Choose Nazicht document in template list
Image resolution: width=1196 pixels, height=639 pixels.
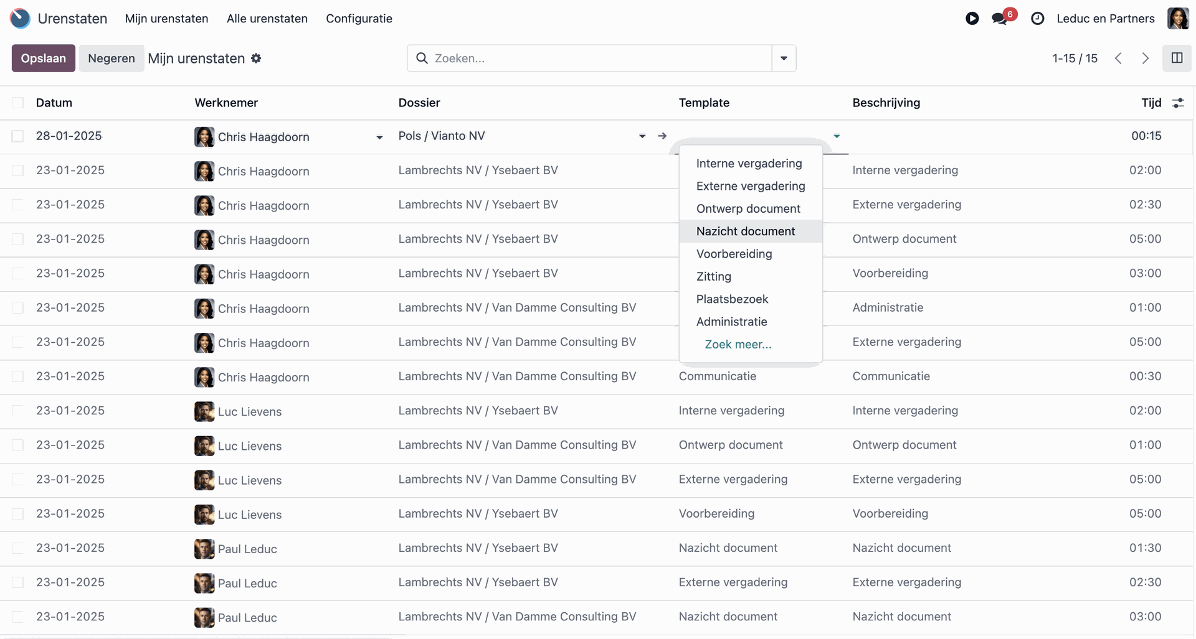pos(751,231)
